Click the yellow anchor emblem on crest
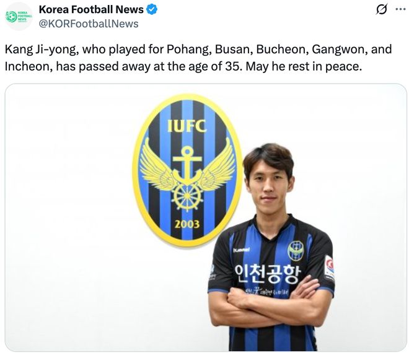Screen dimensions: 409x353 coord(187,163)
